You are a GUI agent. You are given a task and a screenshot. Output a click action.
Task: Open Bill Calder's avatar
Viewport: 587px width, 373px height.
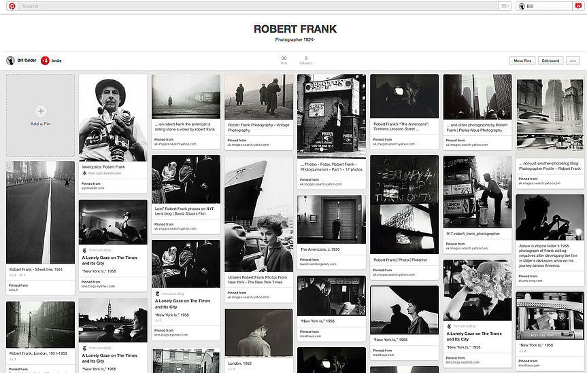[10, 60]
